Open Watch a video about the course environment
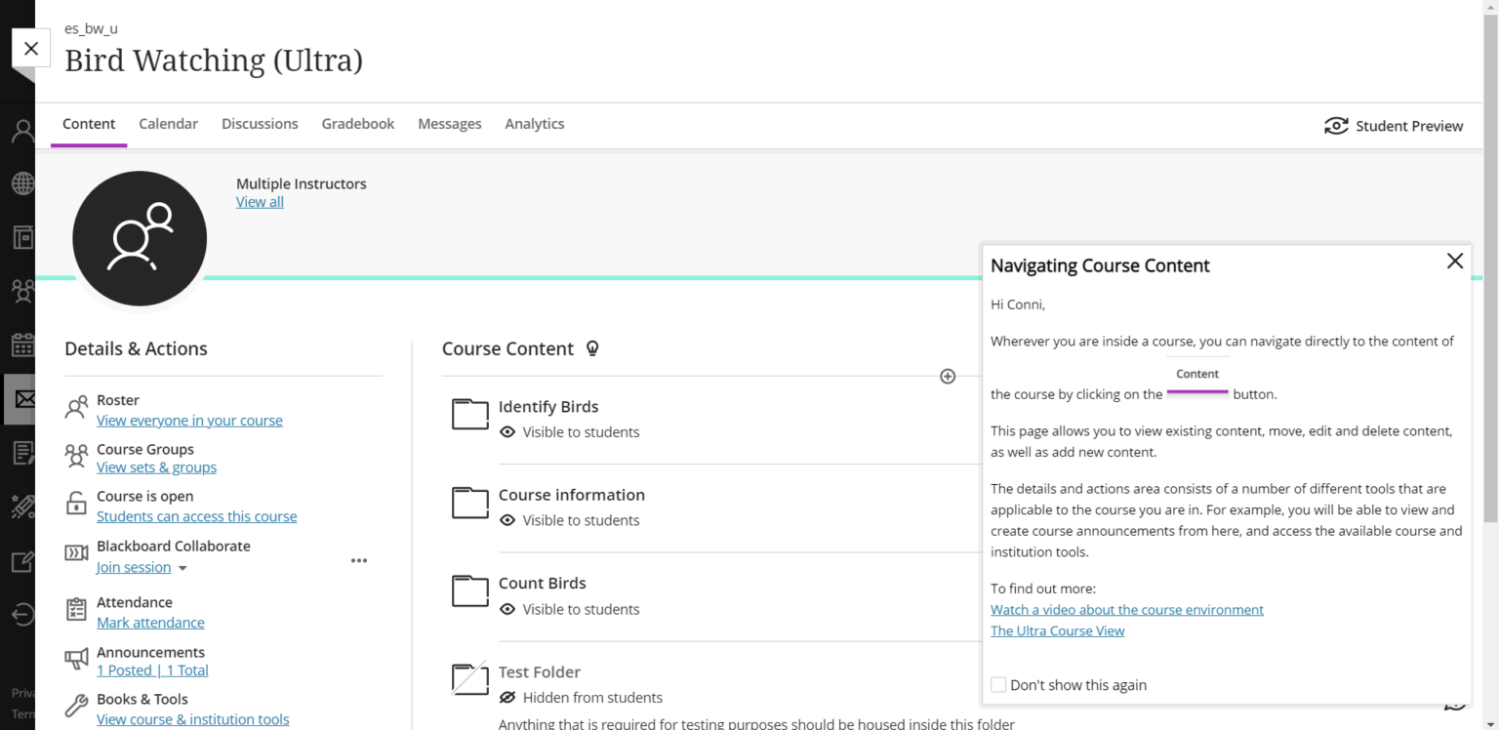Image resolution: width=1499 pixels, height=730 pixels. (1127, 610)
